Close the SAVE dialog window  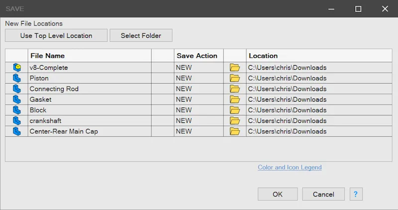click(x=385, y=9)
